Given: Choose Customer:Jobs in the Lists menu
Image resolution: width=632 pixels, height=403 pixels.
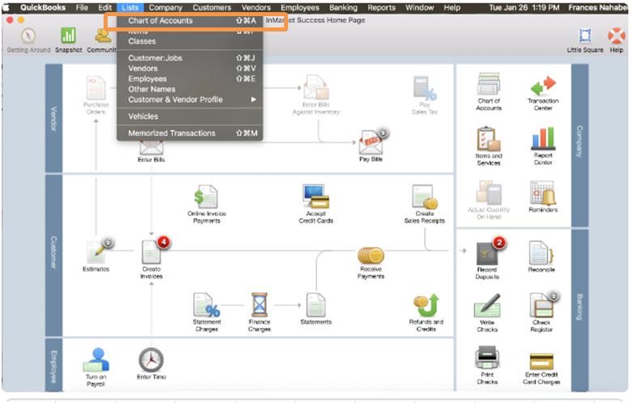Looking at the screenshot, I should (x=190, y=58).
